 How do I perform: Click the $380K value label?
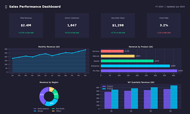[x=173, y=66]
